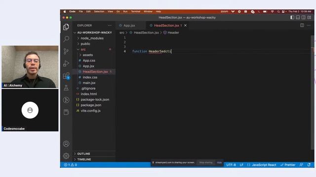Collapse the src folder
The height and width of the screenshot is (177, 316).
[83, 49]
